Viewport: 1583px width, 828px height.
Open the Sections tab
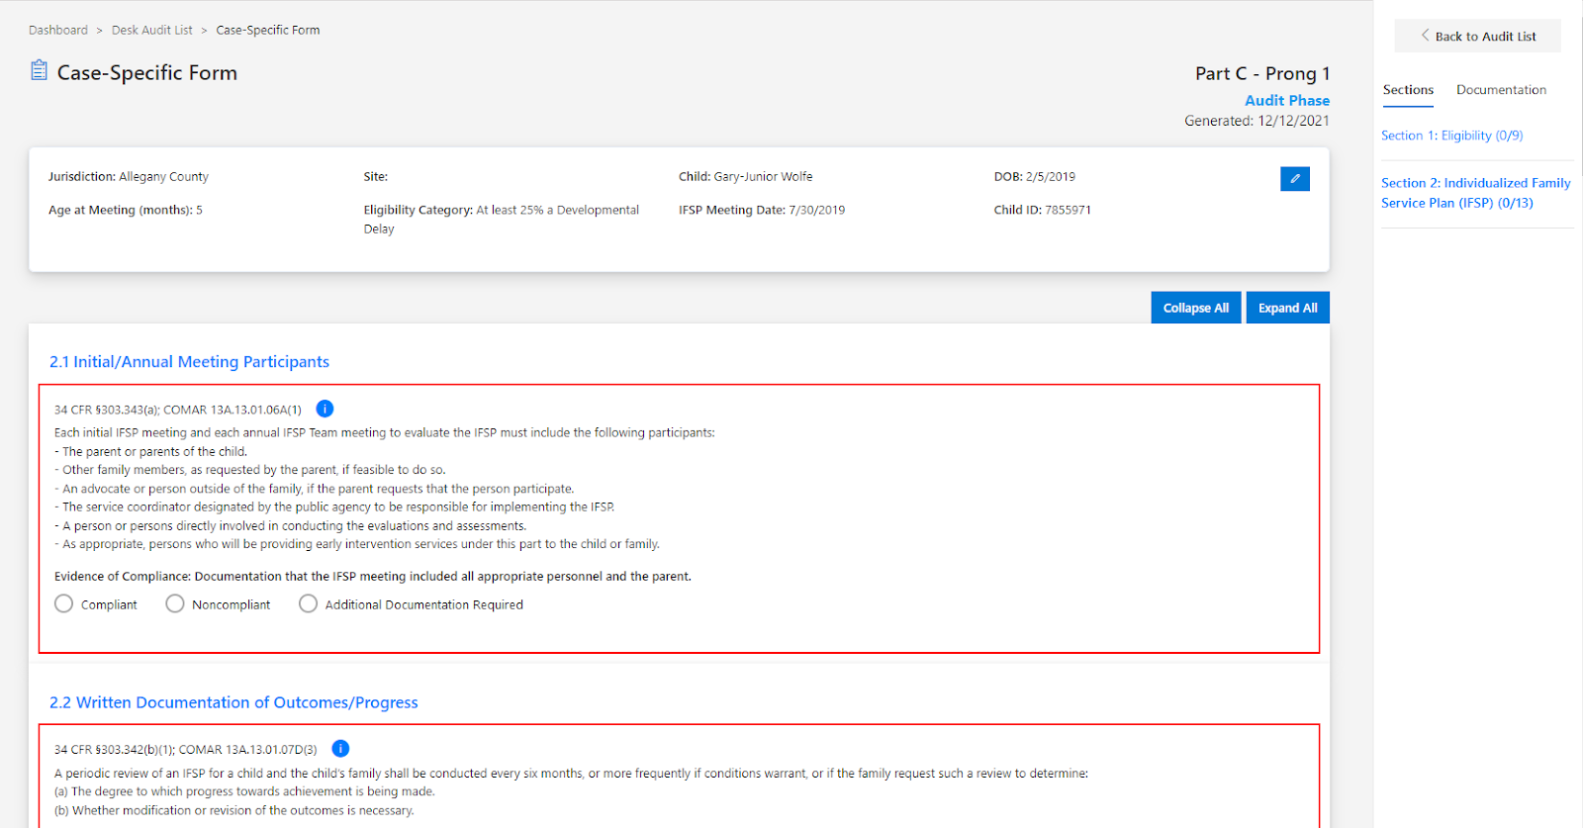tap(1408, 90)
